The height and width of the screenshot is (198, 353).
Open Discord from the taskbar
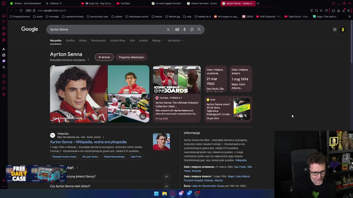click(x=181, y=194)
